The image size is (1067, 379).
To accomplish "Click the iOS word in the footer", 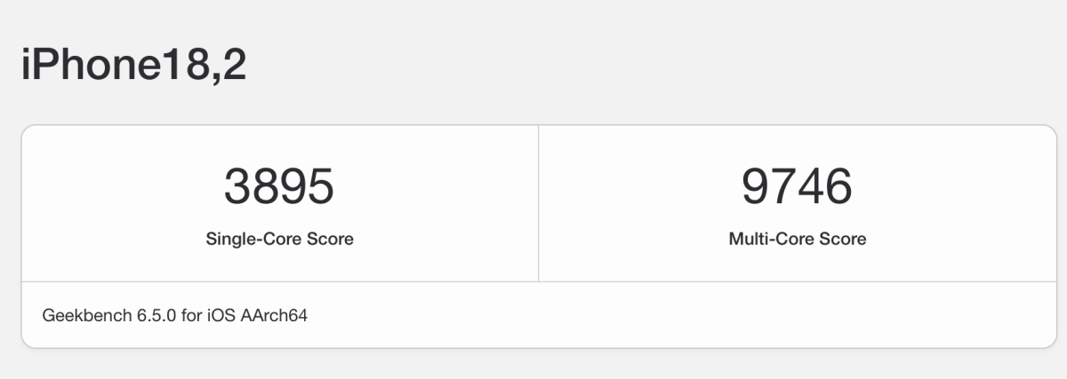I will point(222,315).
